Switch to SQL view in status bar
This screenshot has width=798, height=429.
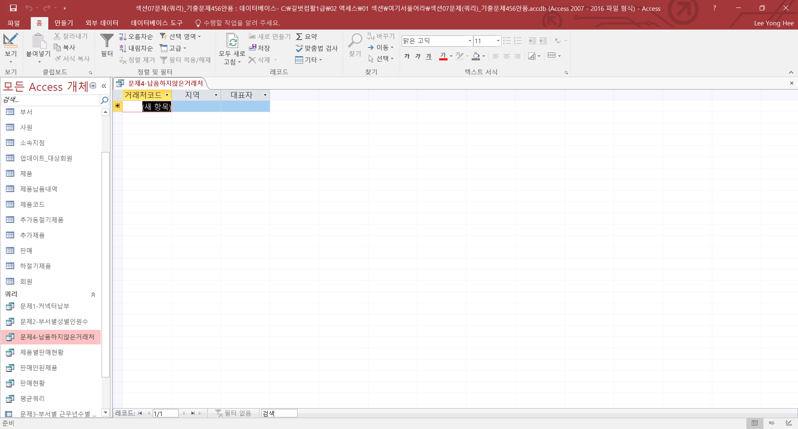click(771, 423)
